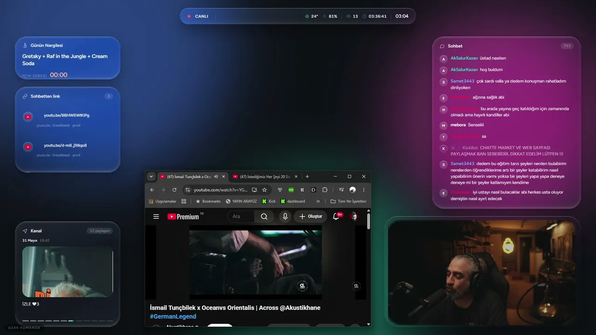Open the Chrome profile avatar
This screenshot has width=596, height=335.
[x=352, y=190]
